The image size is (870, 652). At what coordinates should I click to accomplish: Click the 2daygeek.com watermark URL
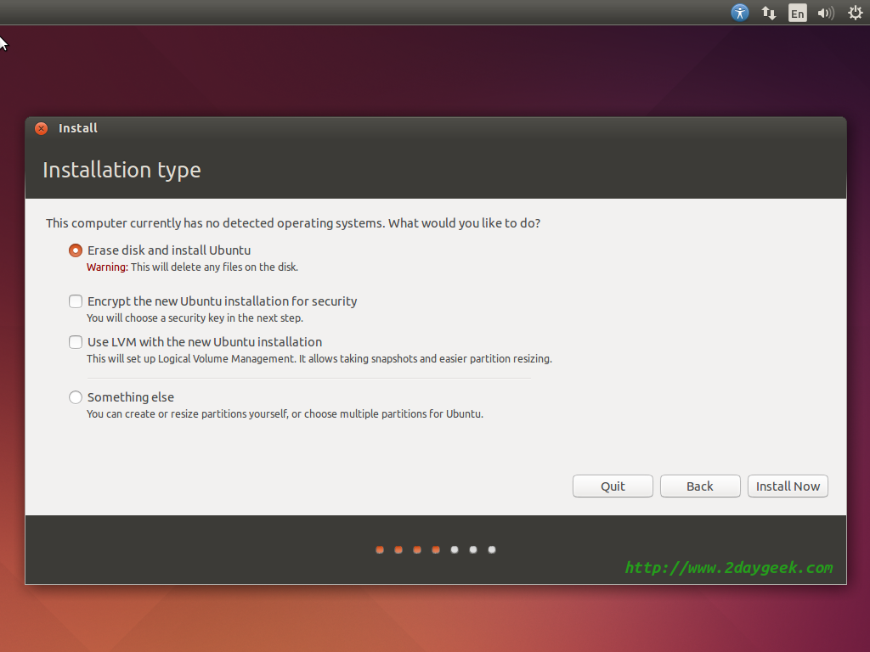pyautogui.click(x=728, y=568)
